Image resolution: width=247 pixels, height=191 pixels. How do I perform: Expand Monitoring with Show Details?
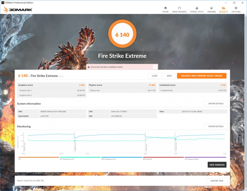click(216, 126)
